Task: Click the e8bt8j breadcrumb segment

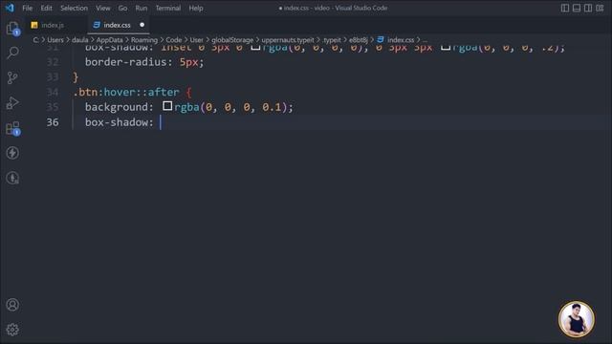Action: pyautogui.click(x=359, y=40)
